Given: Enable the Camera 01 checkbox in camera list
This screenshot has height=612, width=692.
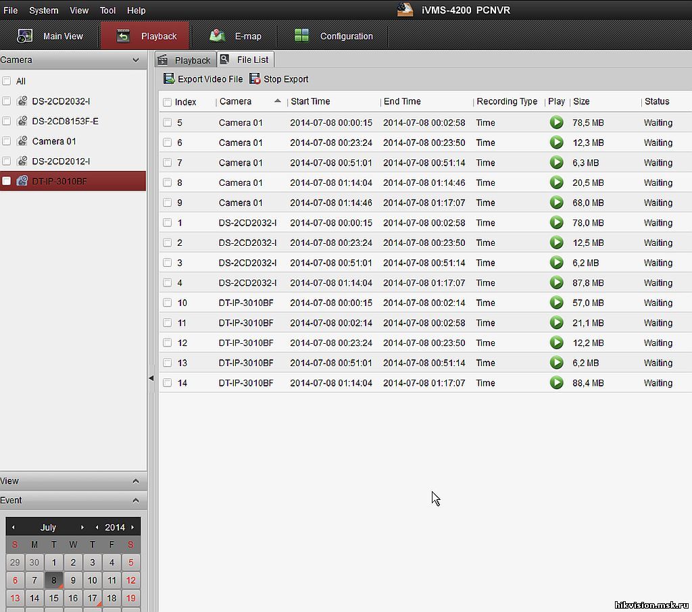Looking at the screenshot, I should [x=7, y=141].
